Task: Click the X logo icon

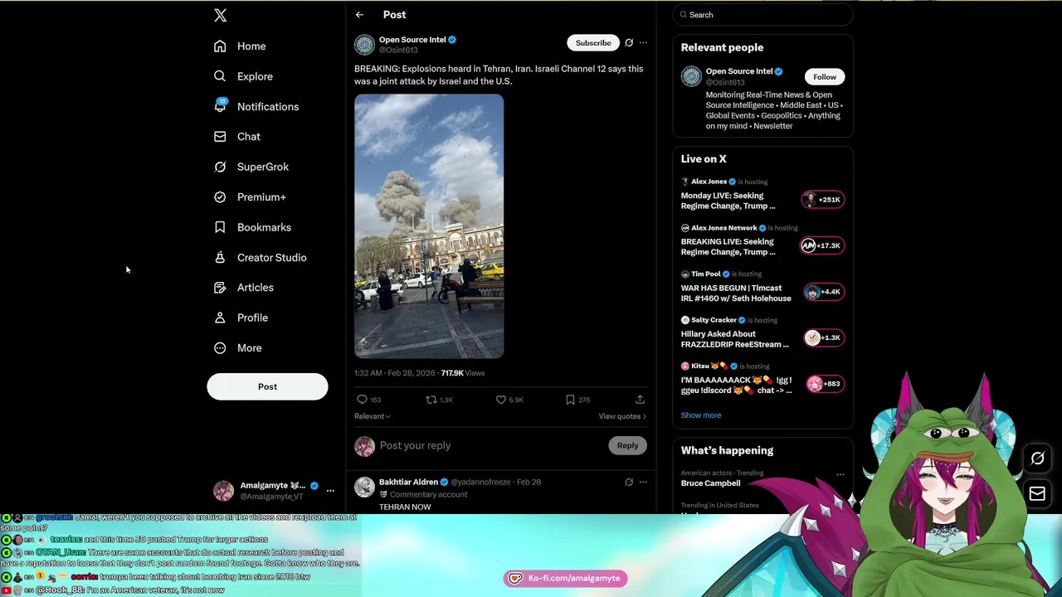Action: [220, 15]
